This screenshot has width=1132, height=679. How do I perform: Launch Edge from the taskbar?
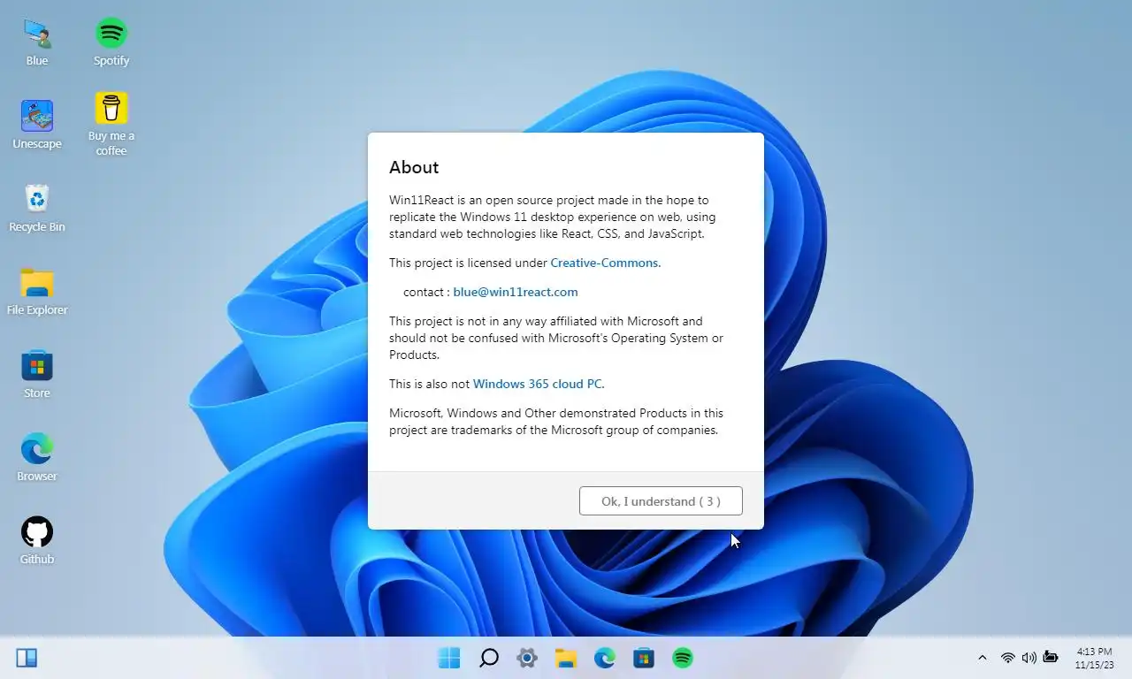(x=605, y=658)
